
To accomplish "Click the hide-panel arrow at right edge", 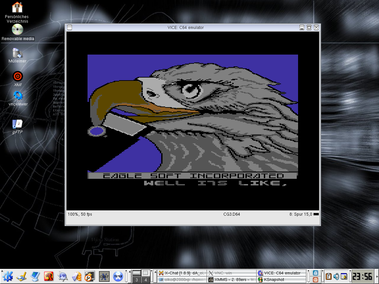I will point(377,276).
